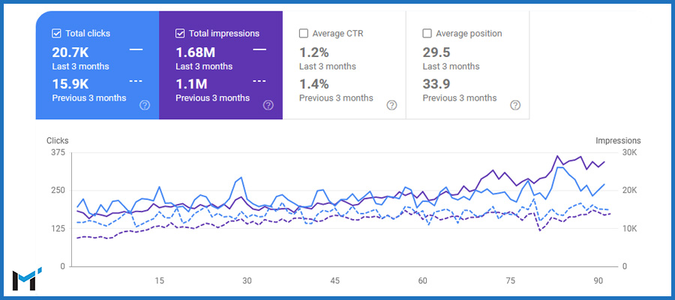Open help icon on Average CTR card

391,105
